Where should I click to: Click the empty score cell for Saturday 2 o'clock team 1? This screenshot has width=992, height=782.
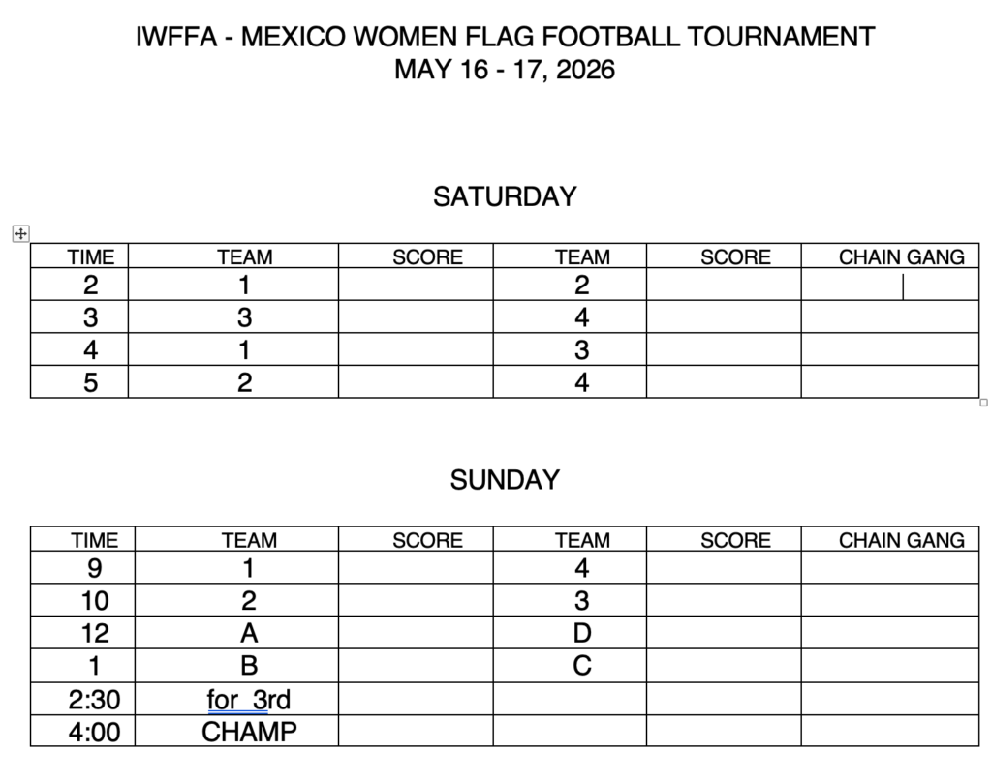pyautogui.click(x=416, y=285)
